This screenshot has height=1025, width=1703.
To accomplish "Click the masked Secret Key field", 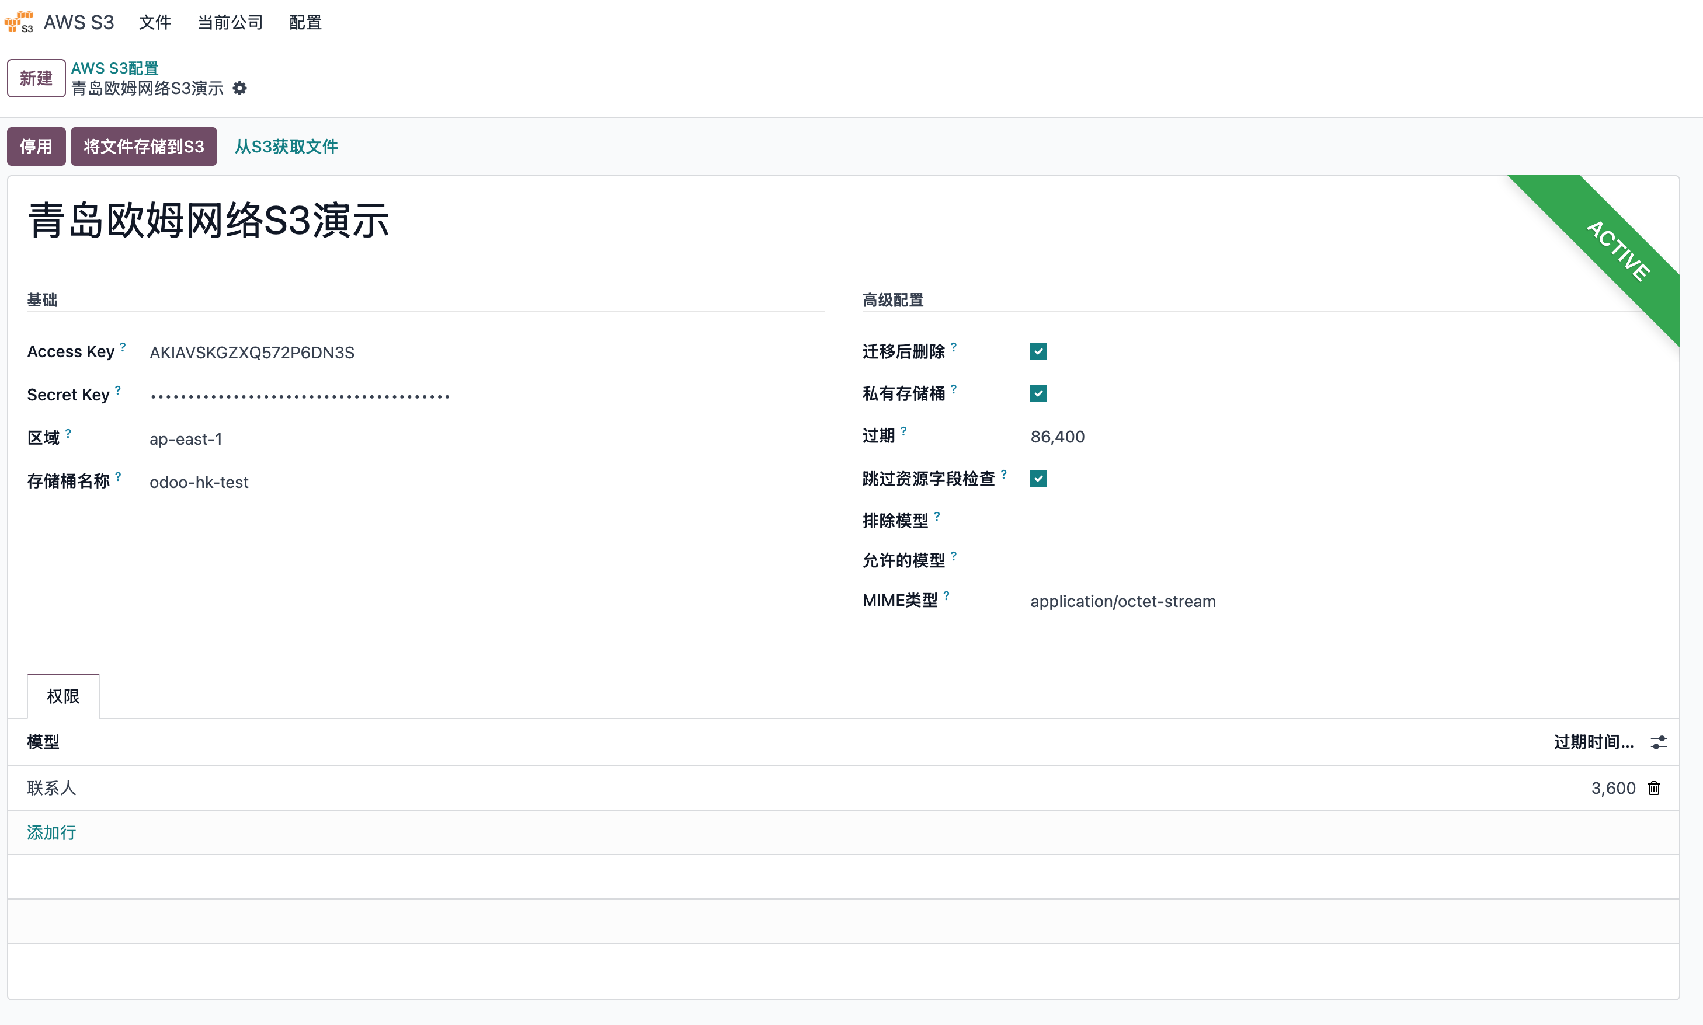I will tap(486, 396).
